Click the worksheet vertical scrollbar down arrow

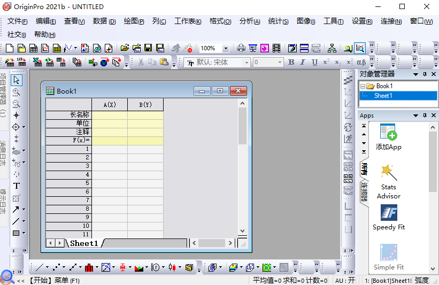(242, 231)
